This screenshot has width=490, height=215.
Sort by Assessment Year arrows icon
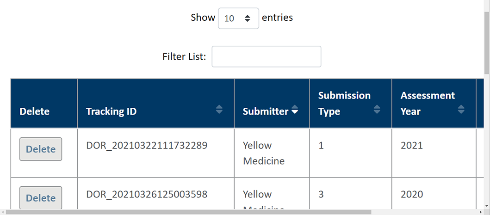(x=461, y=109)
